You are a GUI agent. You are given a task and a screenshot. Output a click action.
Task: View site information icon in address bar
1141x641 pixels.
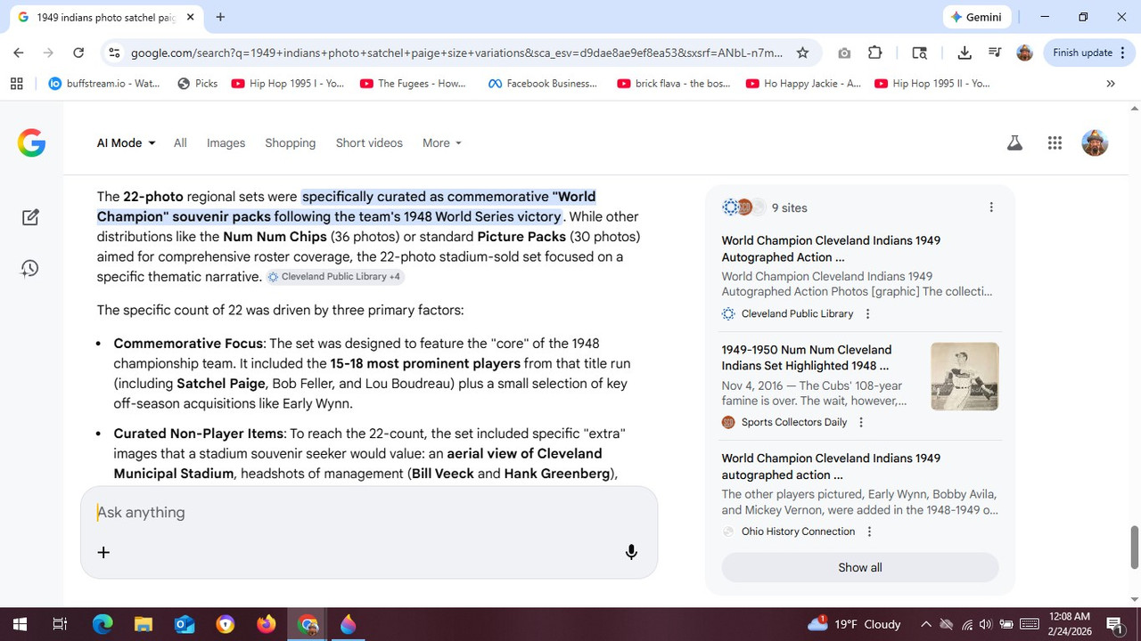(114, 53)
